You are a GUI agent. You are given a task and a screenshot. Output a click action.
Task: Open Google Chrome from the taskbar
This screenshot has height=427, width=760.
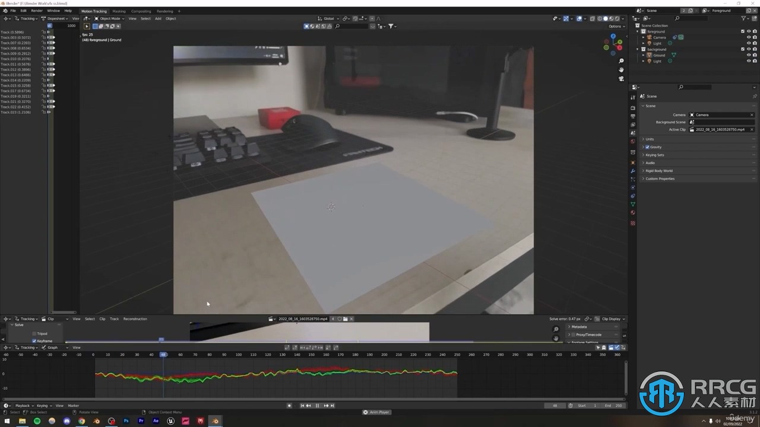[x=81, y=421]
